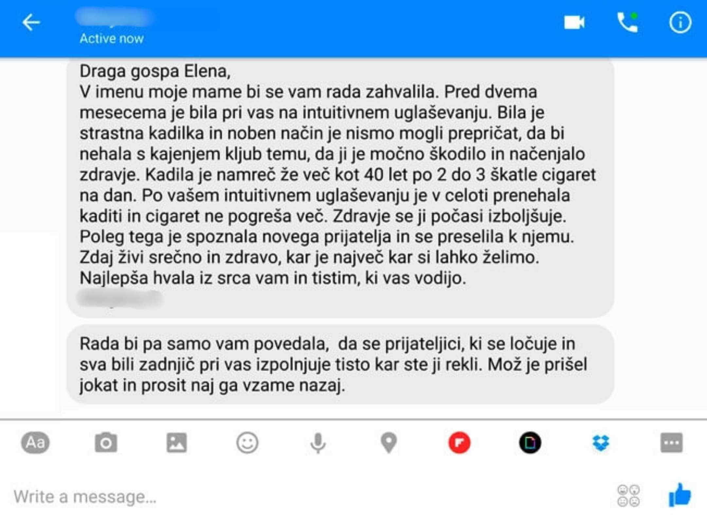Image resolution: width=707 pixels, height=515 pixels.
Task: Open the Dropbox file share icon
Action: pyautogui.click(x=601, y=443)
